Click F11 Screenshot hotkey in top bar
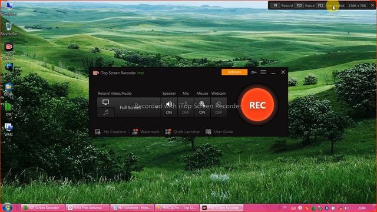Screen dimensions: 377x212 330,5
